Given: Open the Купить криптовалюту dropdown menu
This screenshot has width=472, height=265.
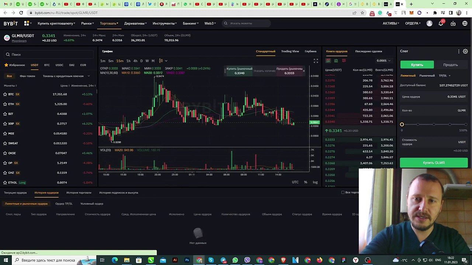Looking at the screenshot, I should tap(56, 23).
